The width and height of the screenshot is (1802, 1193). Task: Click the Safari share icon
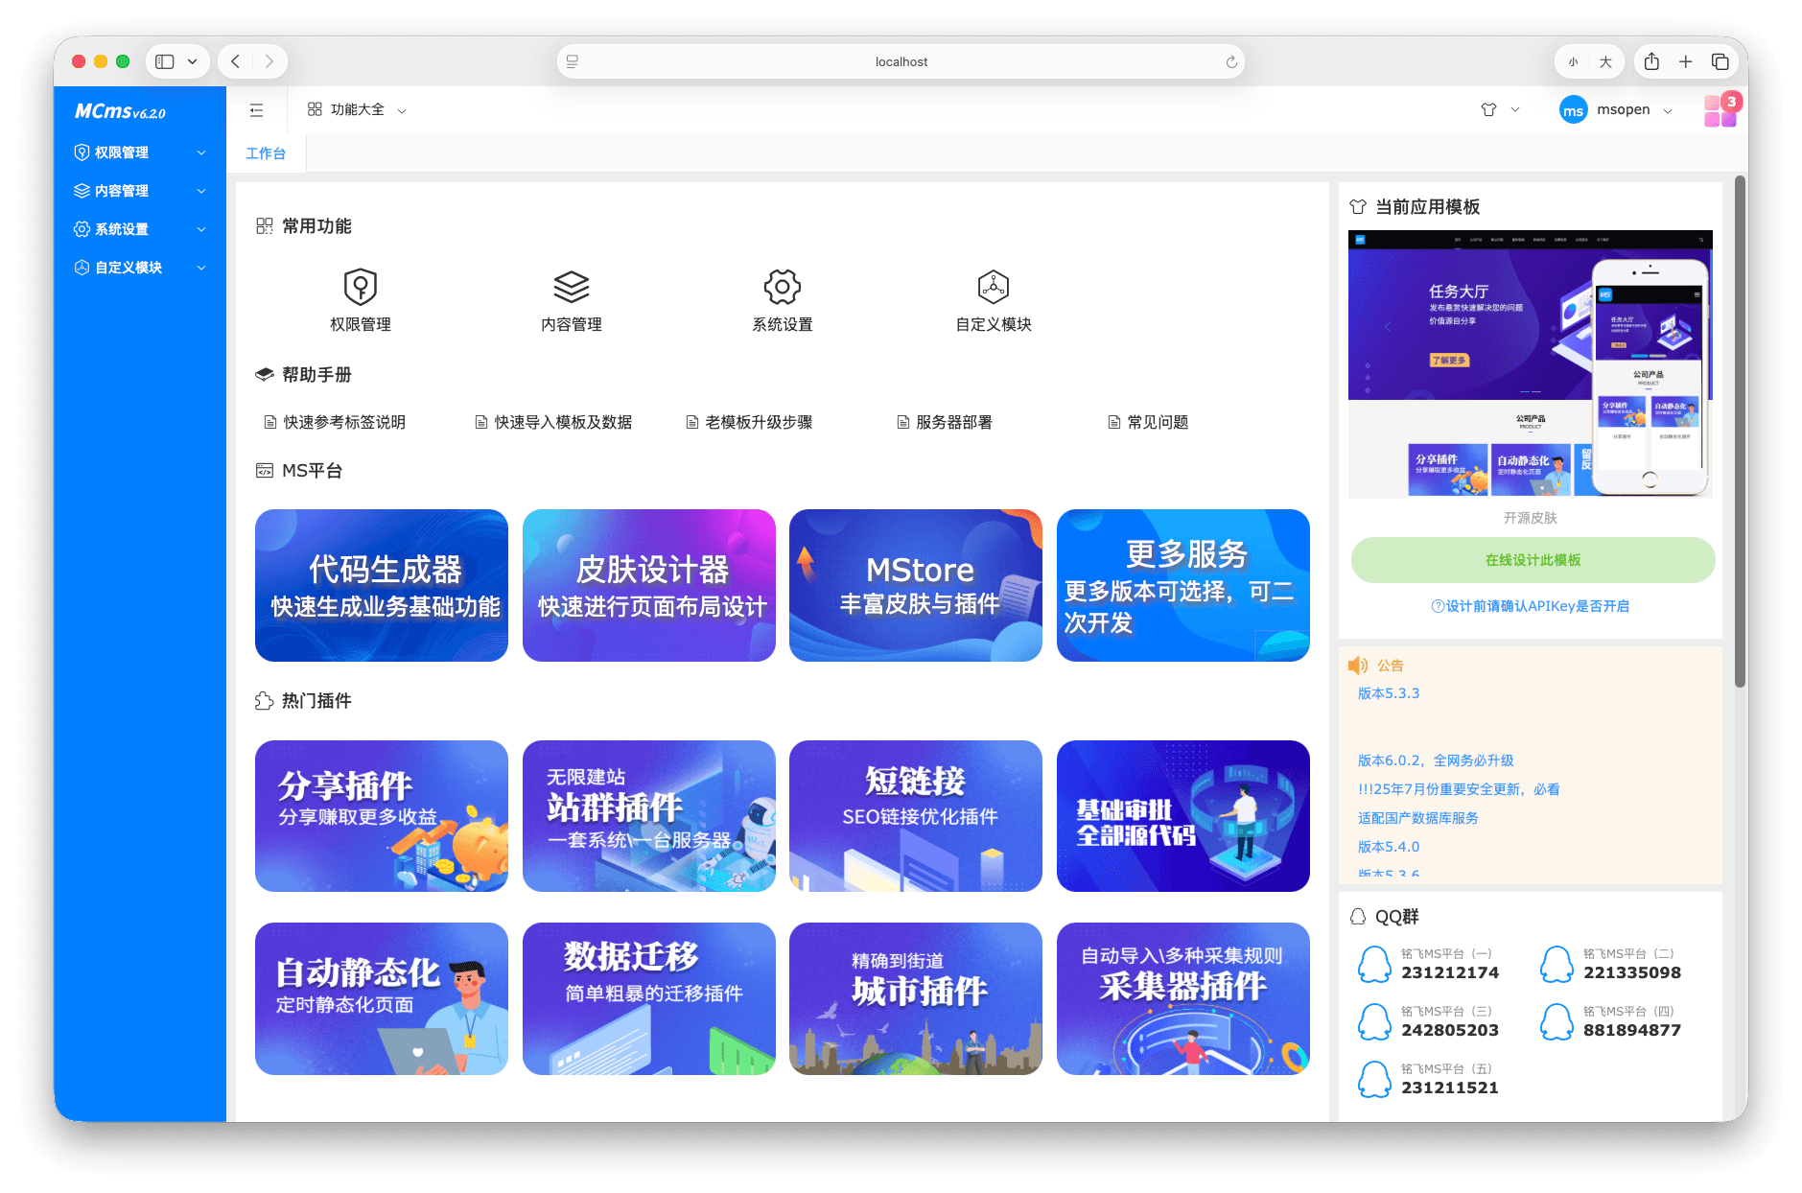click(1651, 61)
